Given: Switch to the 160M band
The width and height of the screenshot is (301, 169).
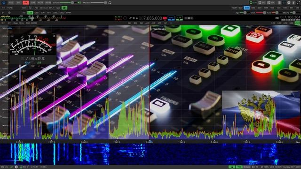Looking at the screenshot, I should click(234, 8).
